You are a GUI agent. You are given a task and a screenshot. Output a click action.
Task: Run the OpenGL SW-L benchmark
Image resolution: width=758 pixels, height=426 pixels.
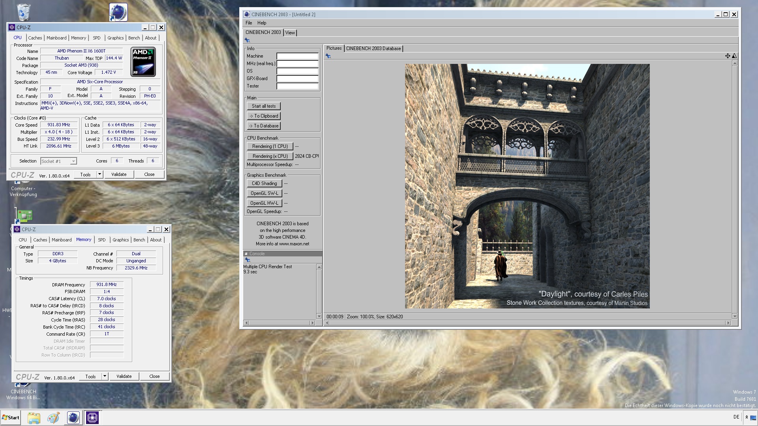coord(265,193)
